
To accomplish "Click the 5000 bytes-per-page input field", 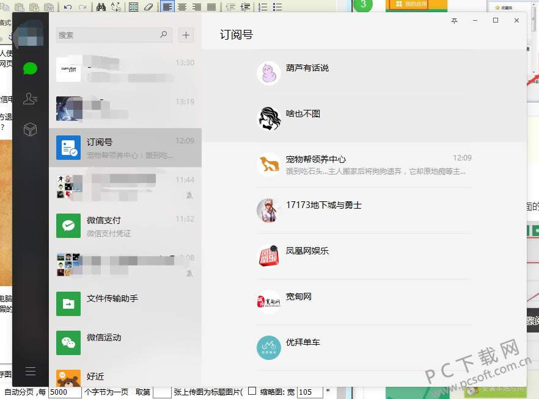I will [64, 392].
